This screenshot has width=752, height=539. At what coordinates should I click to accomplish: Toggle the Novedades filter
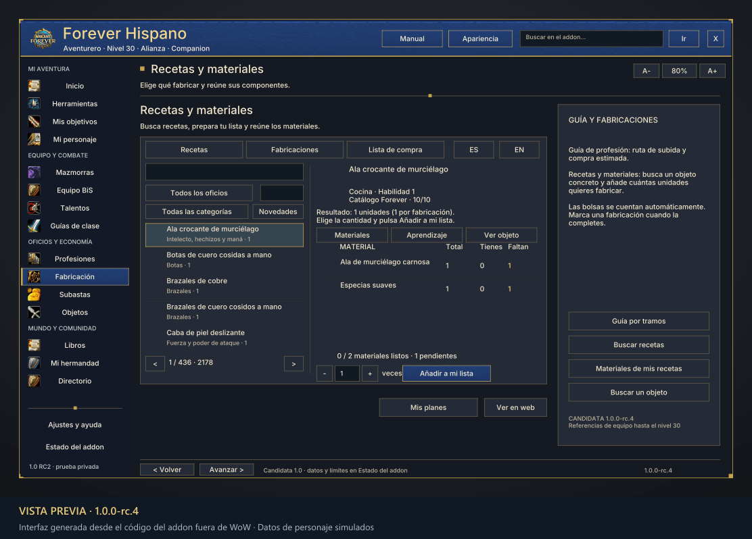tap(278, 211)
